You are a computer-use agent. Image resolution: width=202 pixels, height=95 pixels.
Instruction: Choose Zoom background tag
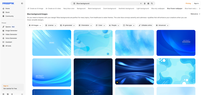pos(110,9)
